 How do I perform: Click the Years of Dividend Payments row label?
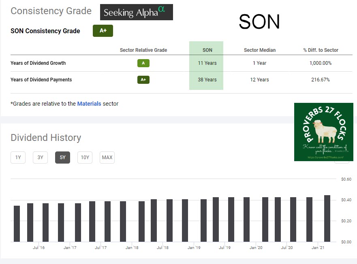coord(41,80)
